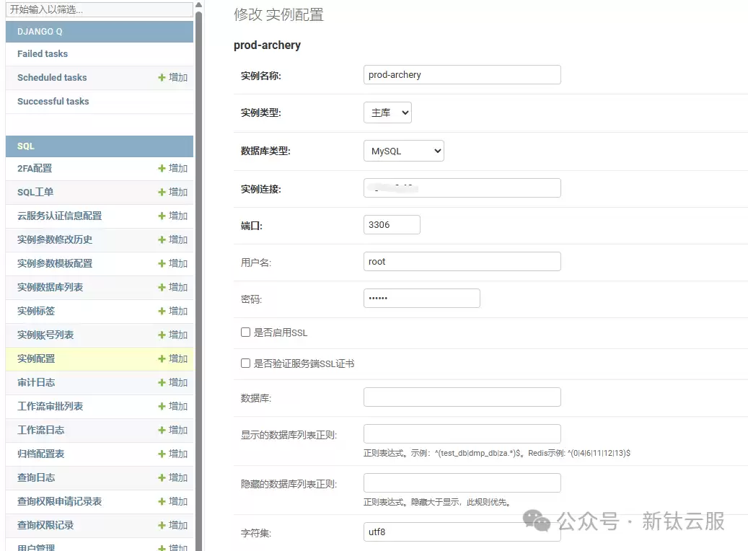Open 云服务认证信息配置 in sidebar

point(60,216)
